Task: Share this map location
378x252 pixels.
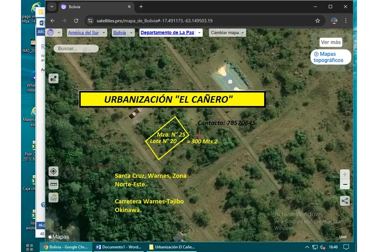Action: pyautogui.click(x=345, y=201)
